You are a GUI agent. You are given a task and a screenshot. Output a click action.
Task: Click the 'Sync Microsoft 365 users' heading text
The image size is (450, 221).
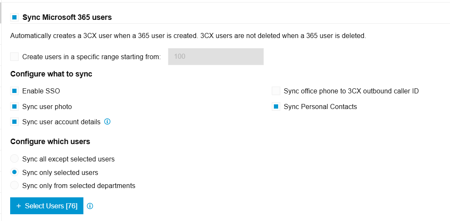pyautogui.click(x=67, y=17)
